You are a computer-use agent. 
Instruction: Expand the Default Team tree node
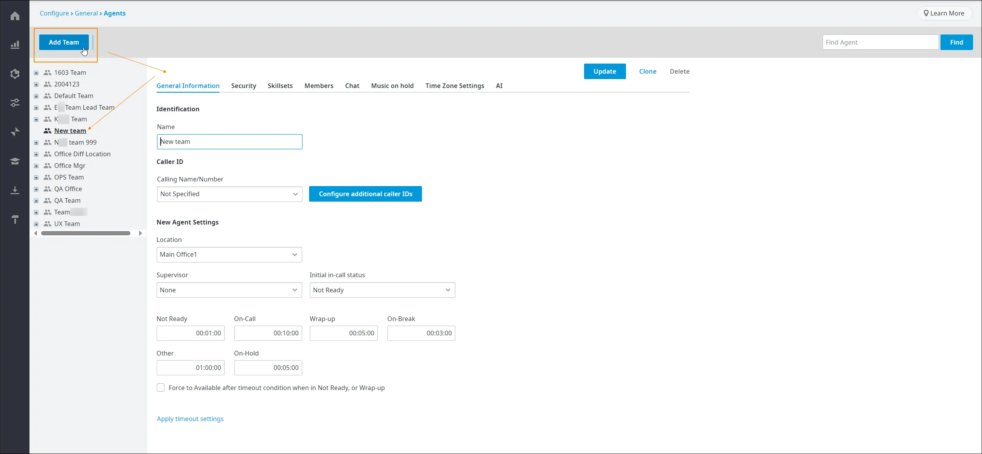tap(36, 96)
